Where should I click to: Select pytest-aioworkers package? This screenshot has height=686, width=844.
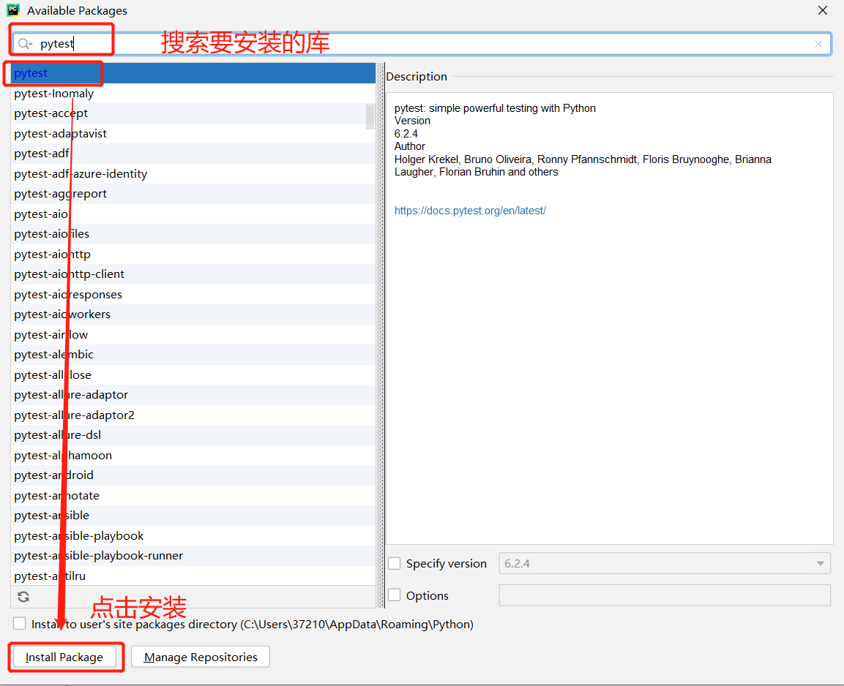(x=193, y=314)
